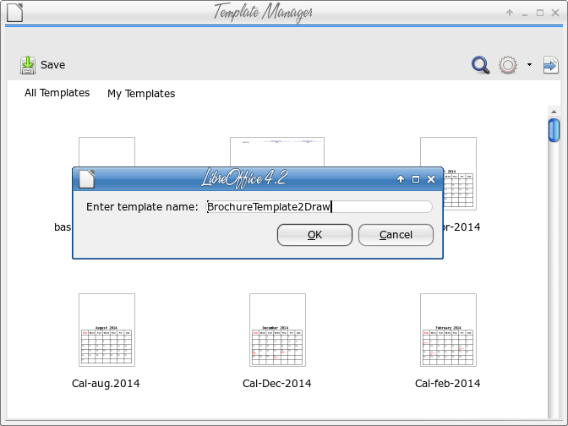Click the Cal-feb-2014 label
This screenshot has width=568, height=426.
click(448, 383)
